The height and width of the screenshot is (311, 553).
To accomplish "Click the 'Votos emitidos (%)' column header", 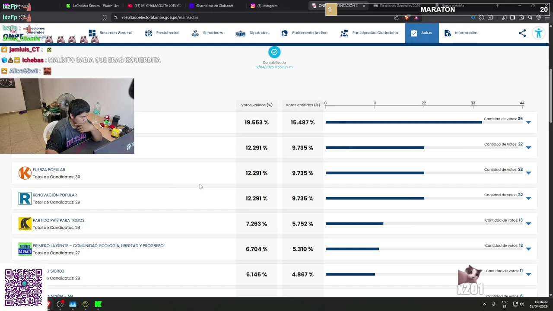I will click(303, 105).
